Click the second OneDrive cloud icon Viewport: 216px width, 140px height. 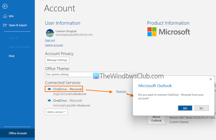click(49, 101)
